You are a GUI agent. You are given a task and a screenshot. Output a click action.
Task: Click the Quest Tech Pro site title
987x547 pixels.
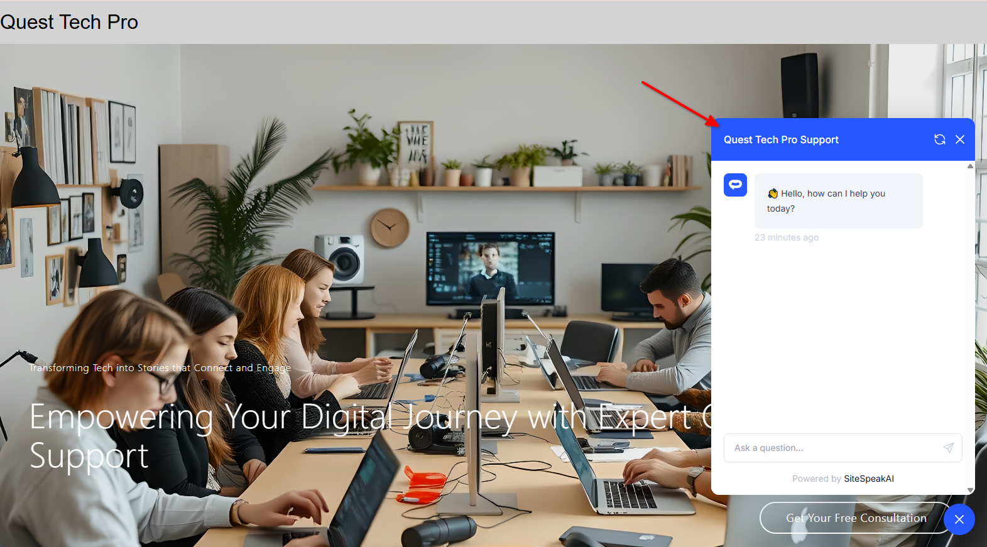point(69,22)
